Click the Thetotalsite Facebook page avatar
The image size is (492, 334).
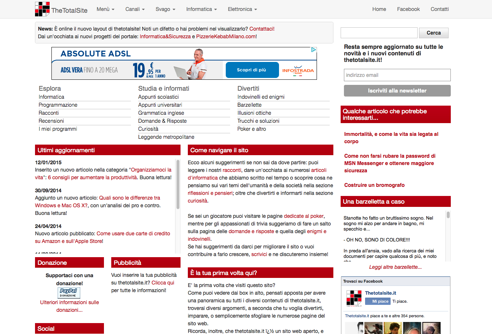pos(354,299)
